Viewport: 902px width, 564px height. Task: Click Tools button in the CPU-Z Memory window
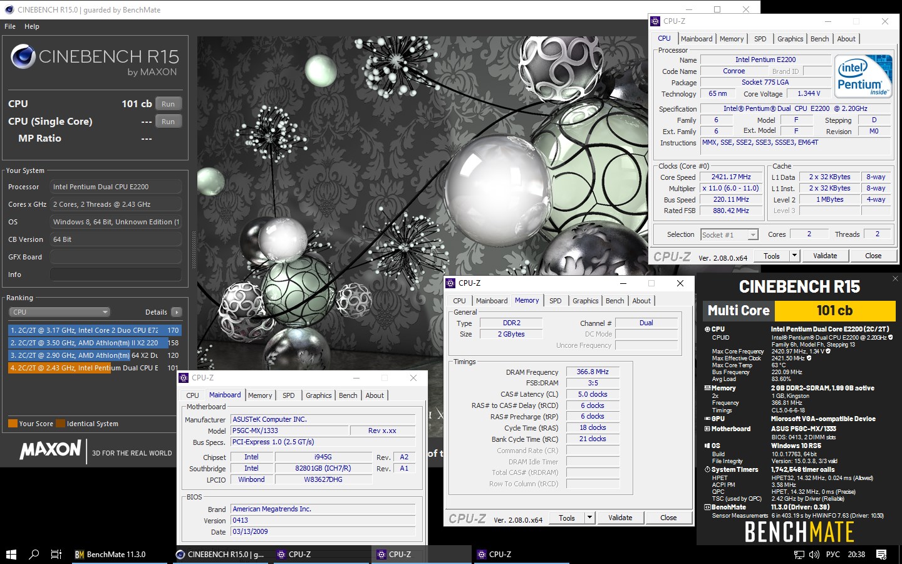(x=567, y=518)
